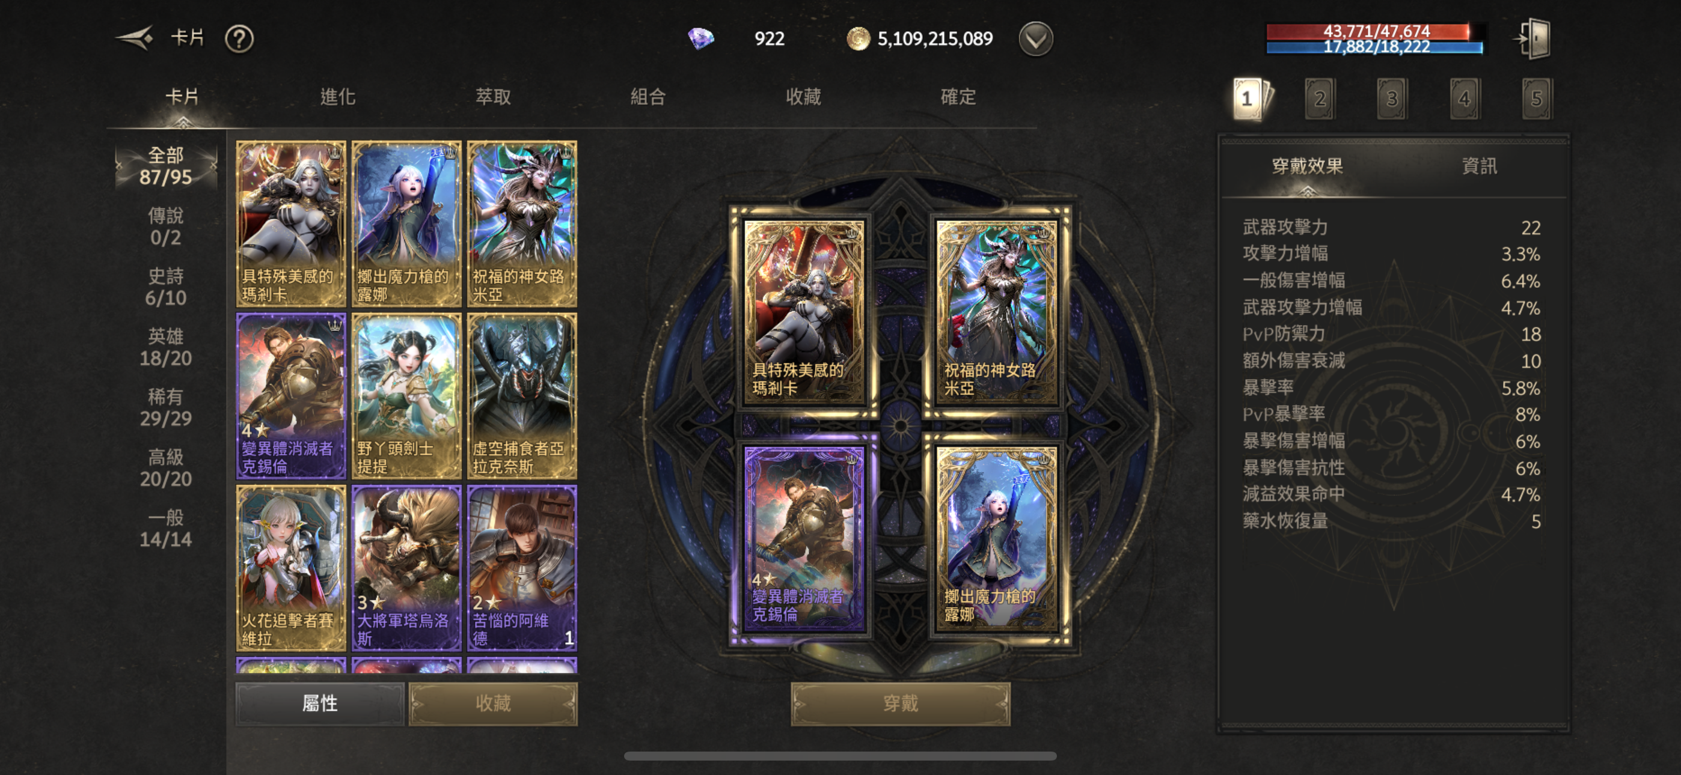Tap the purple diamond currency icon
The height and width of the screenshot is (775, 1681).
[701, 38]
